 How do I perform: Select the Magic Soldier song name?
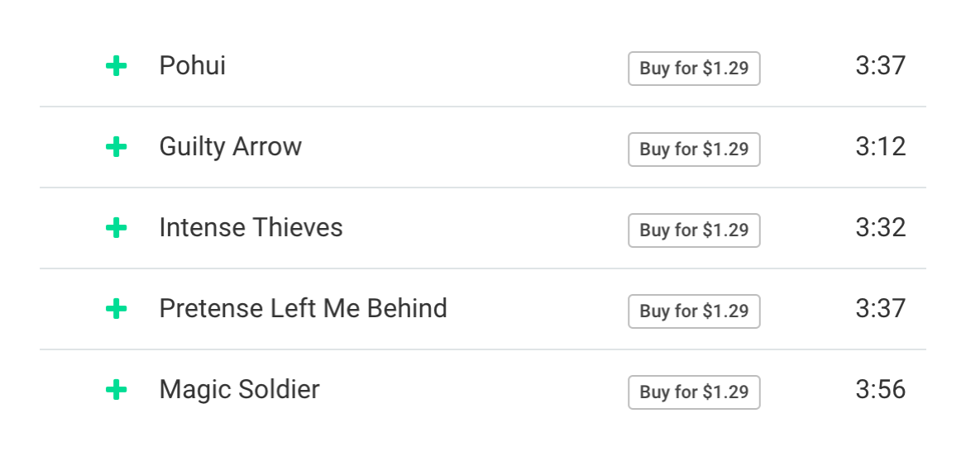pos(239,390)
